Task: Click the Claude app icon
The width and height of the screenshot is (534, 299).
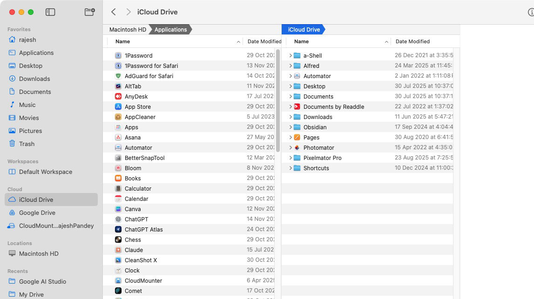Action: (117, 250)
